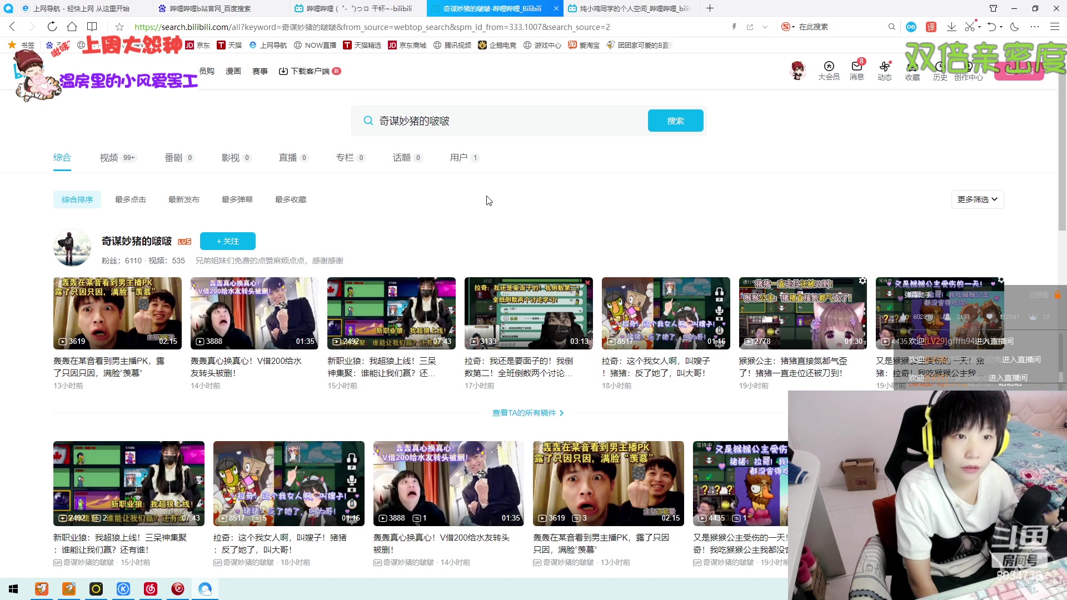Sort by 最新发布
Image resolution: width=1067 pixels, height=600 pixels.
[184, 199]
